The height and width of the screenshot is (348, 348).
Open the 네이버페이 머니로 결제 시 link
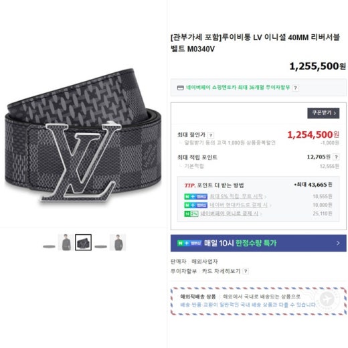[229, 213]
